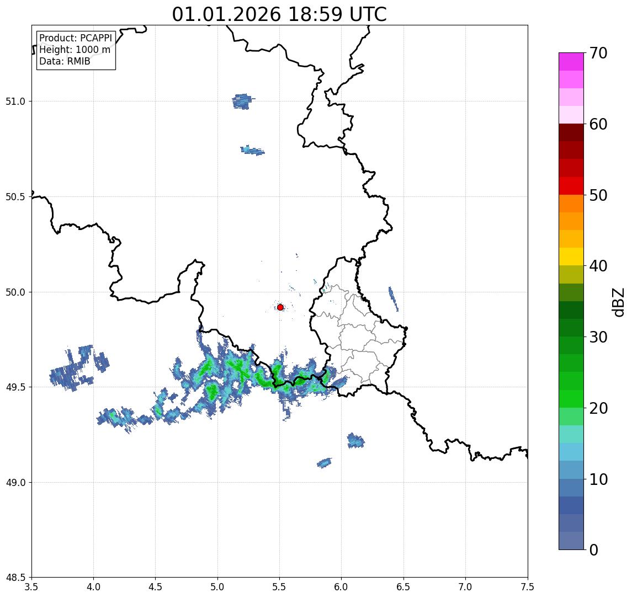
Task: Click the longitude axis label 7.5
Action: click(528, 587)
